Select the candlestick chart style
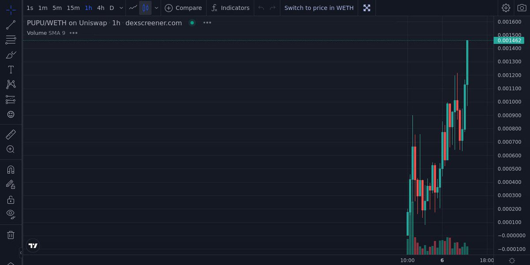Screen dimensions: 530x265 pos(145,8)
